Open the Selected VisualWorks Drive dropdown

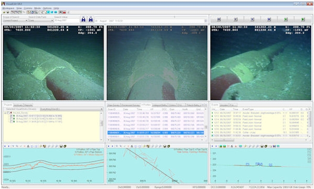(71, 109)
